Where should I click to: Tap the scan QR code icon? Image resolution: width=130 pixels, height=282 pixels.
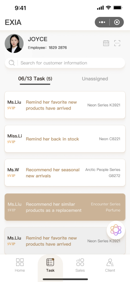pos(117,43)
